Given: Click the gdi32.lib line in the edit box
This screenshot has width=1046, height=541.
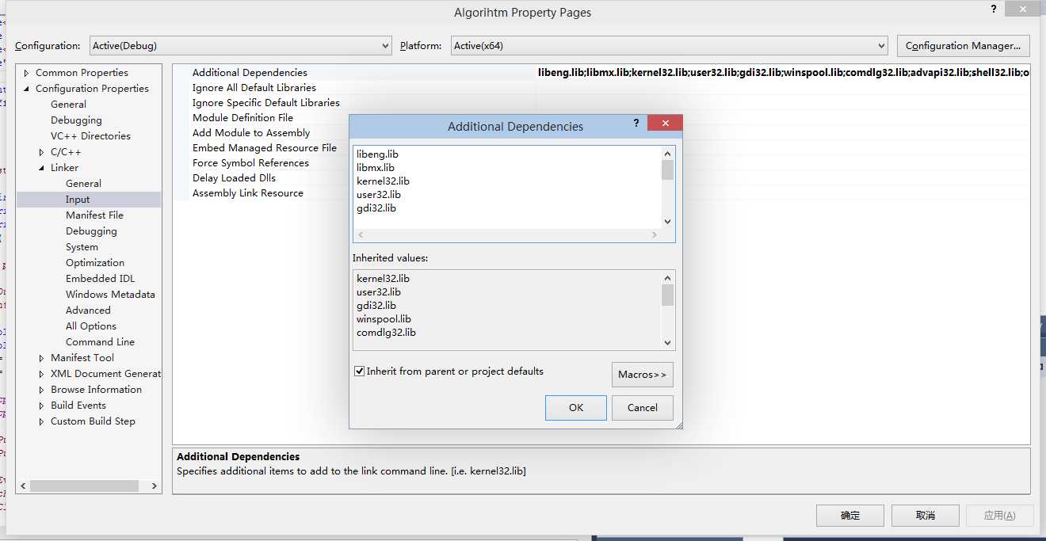Looking at the screenshot, I should (376, 208).
